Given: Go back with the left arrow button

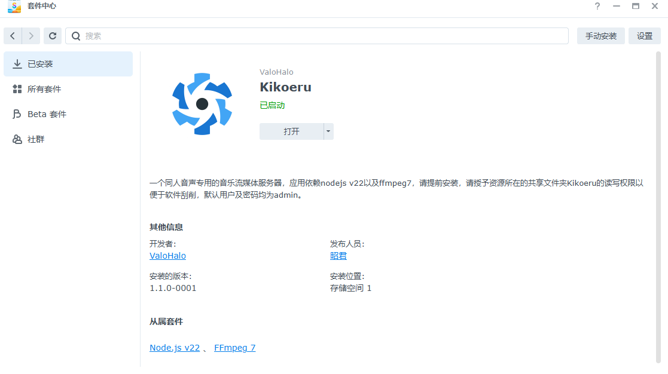Looking at the screenshot, I should click(13, 36).
